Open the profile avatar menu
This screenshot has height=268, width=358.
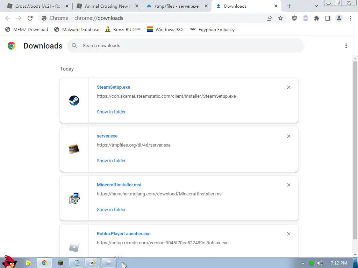tap(339, 18)
